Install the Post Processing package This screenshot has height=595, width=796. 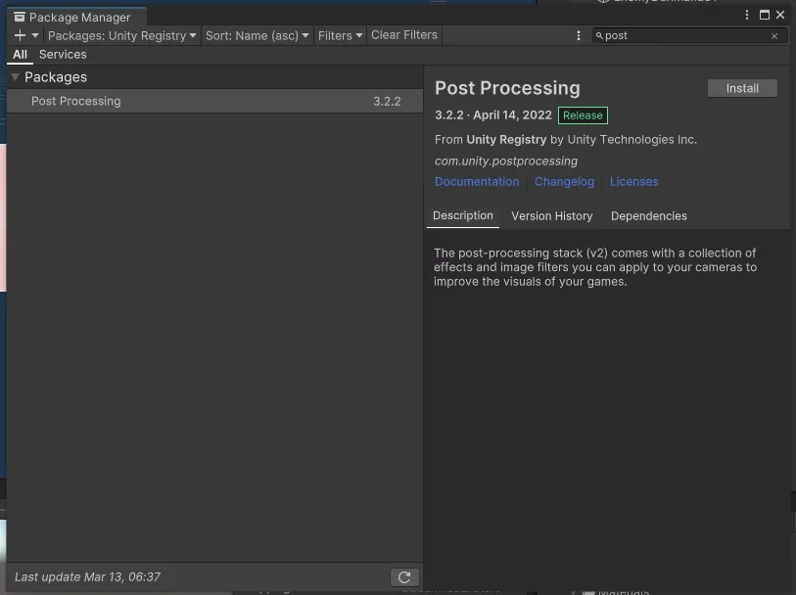pos(742,88)
